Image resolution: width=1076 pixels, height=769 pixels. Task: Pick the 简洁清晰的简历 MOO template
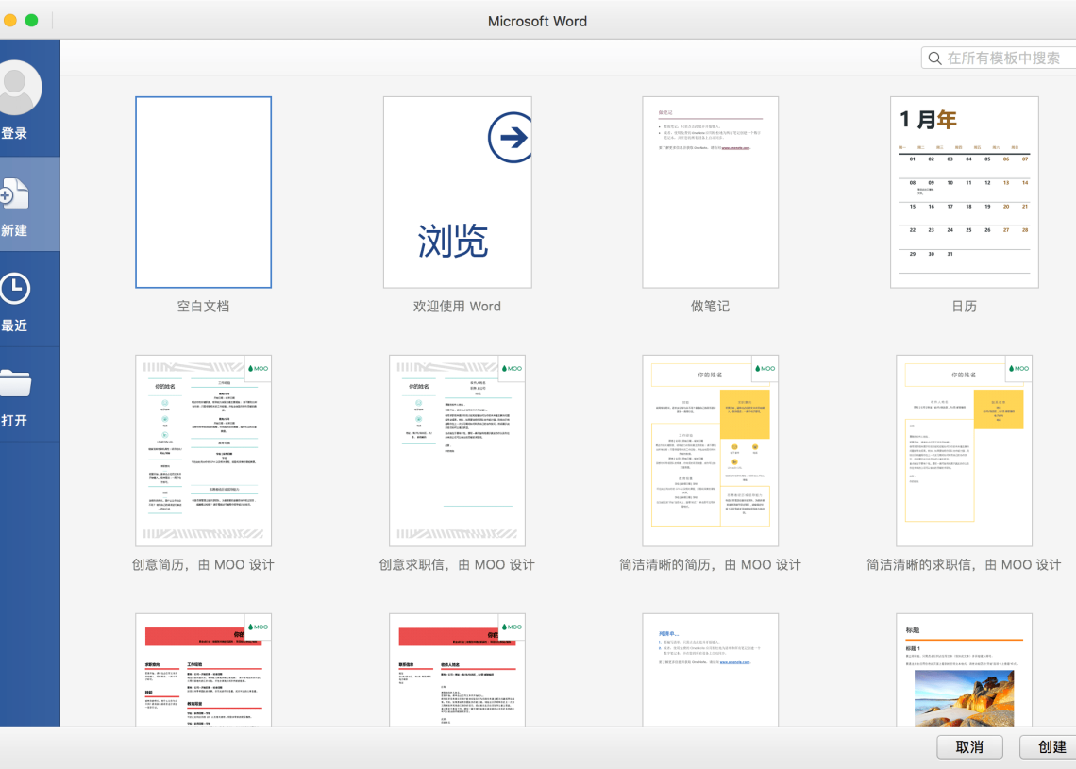(710, 449)
